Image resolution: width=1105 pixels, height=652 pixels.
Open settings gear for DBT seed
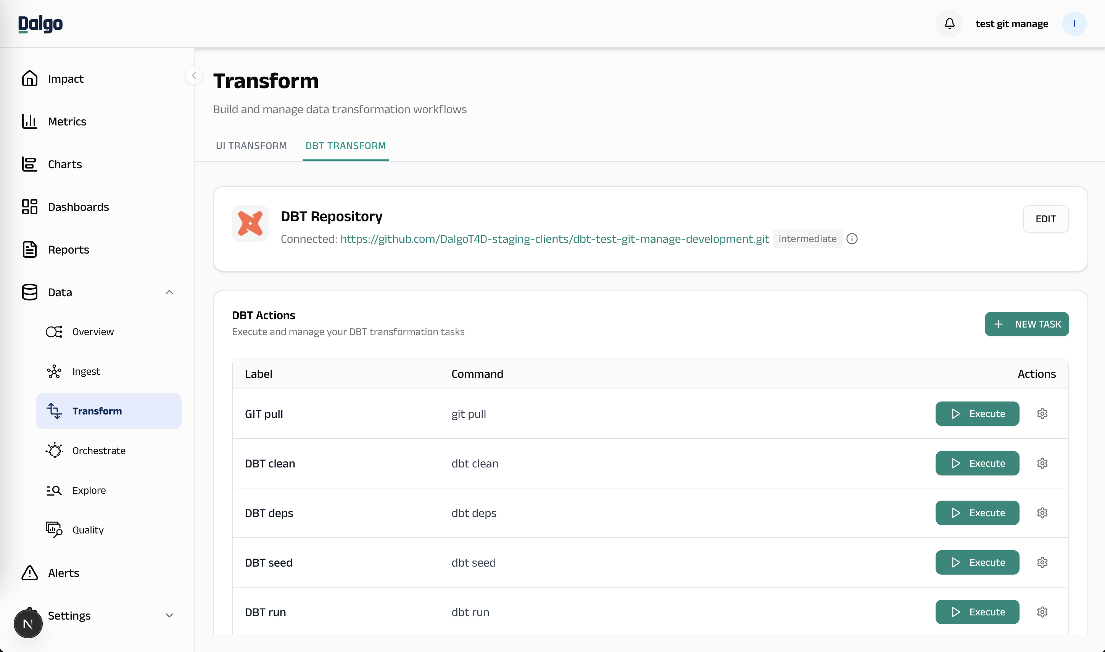click(x=1042, y=563)
